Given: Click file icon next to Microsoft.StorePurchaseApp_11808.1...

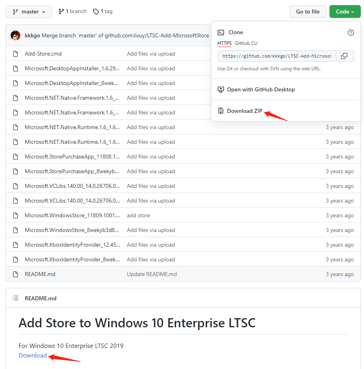Looking at the screenshot, I should pyautogui.click(x=15, y=157).
